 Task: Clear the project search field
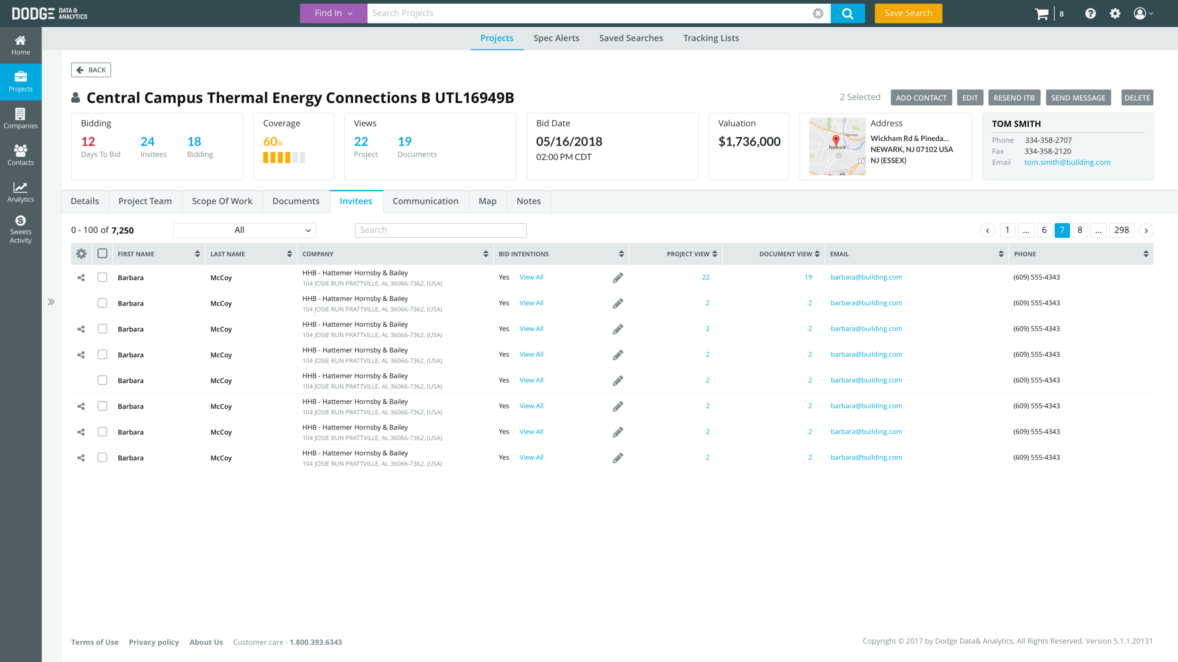(x=818, y=13)
